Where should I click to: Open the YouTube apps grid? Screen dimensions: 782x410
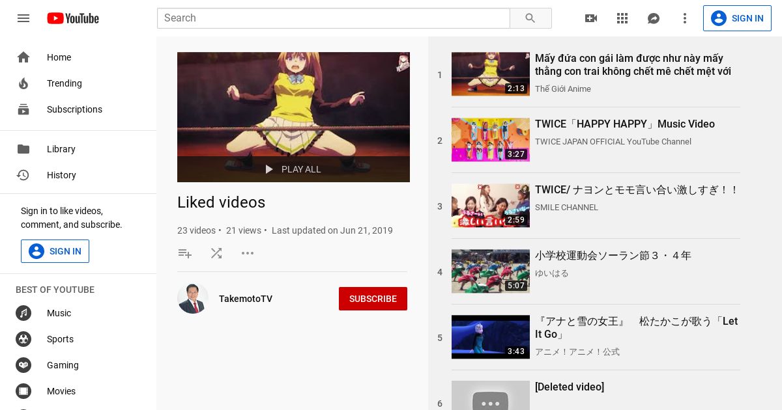[x=622, y=18]
